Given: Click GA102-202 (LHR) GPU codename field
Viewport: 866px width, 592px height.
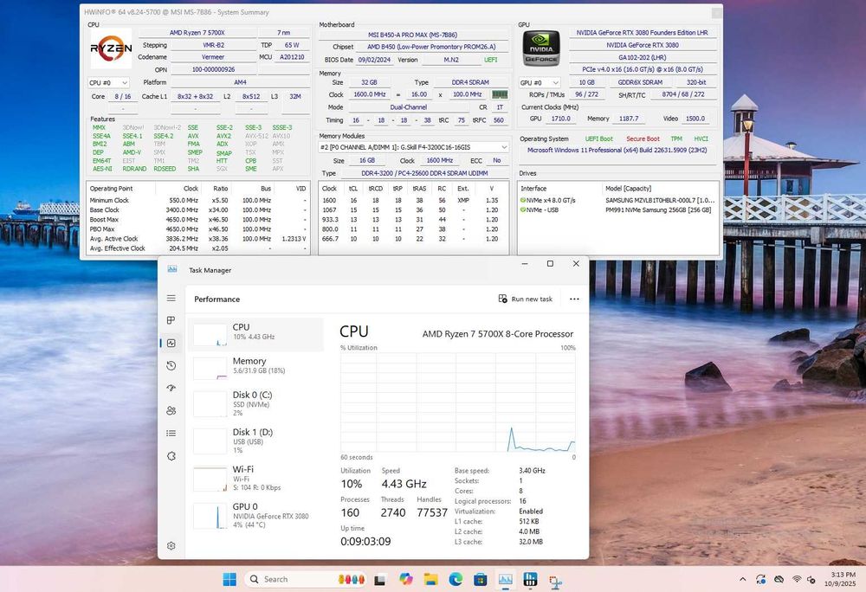Looking at the screenshot, I should tap(643, 57).
